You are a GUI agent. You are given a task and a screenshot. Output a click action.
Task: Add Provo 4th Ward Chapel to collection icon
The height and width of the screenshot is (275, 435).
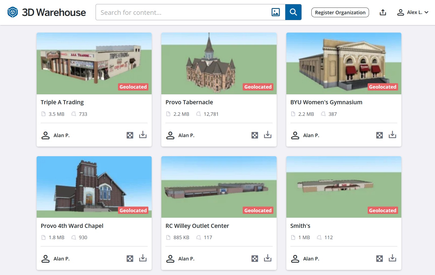130,259
